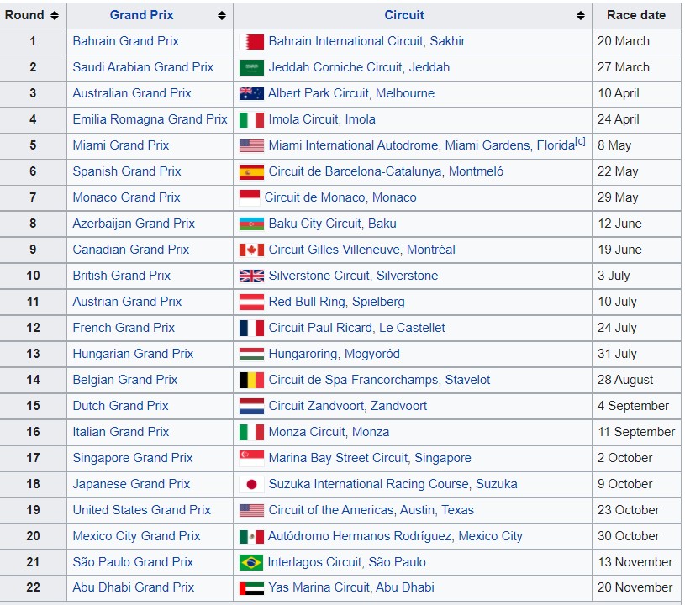Click the Italian flag beside Monza Circuit
Screen dimensions: 685x605
click(251, 432)
